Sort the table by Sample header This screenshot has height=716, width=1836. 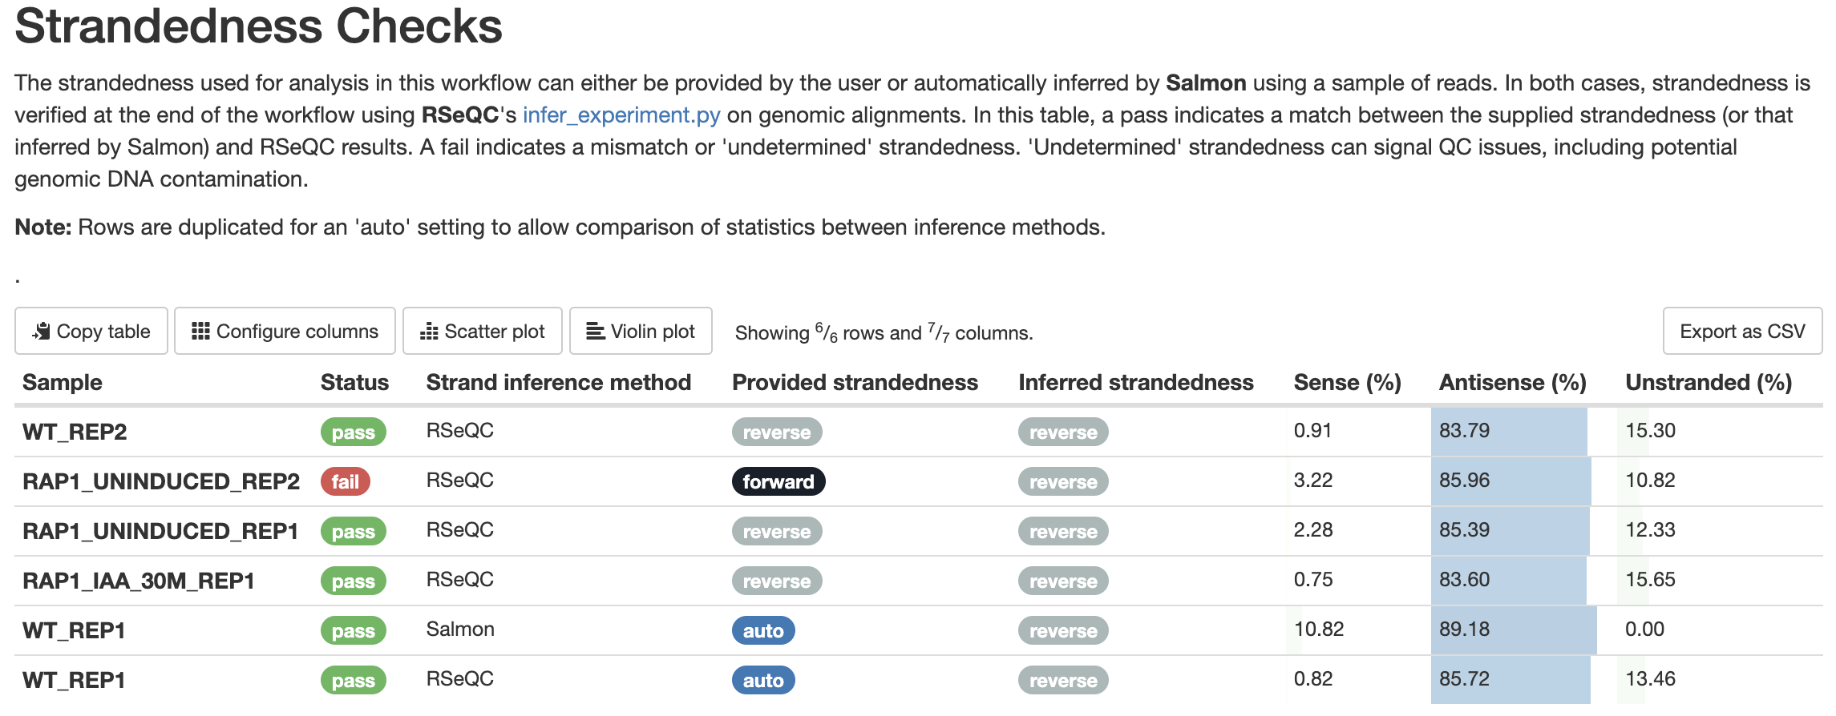(62, 382)
